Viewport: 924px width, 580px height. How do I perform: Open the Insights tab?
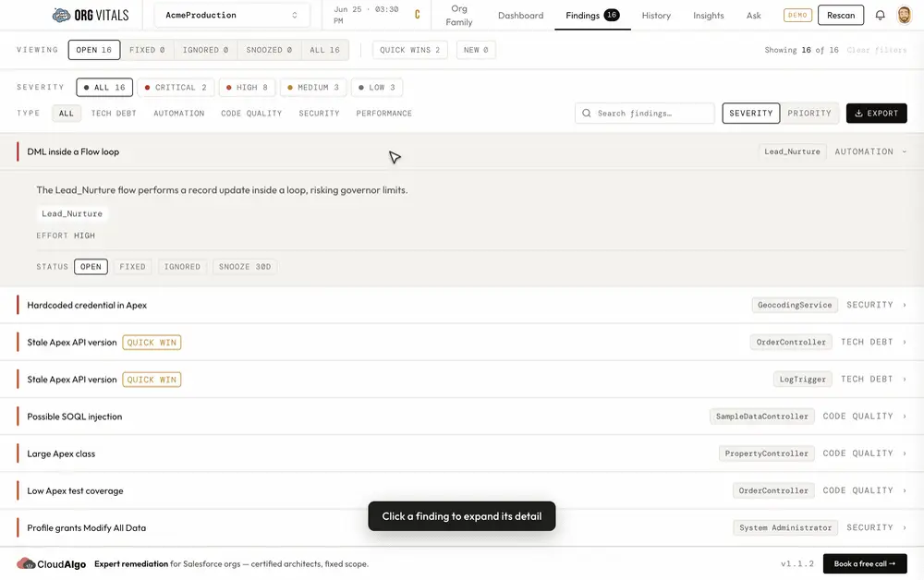[709, 16]
